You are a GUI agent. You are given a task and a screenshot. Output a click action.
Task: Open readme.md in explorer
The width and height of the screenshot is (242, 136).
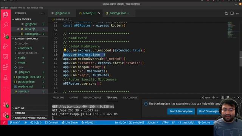(x=25, y=87)
